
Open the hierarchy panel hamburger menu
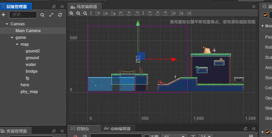coord(62,6)
